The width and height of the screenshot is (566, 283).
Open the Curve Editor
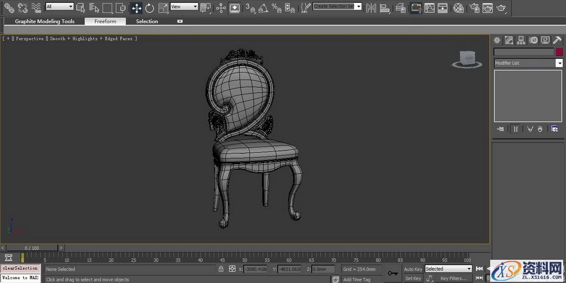click(430, 8)
